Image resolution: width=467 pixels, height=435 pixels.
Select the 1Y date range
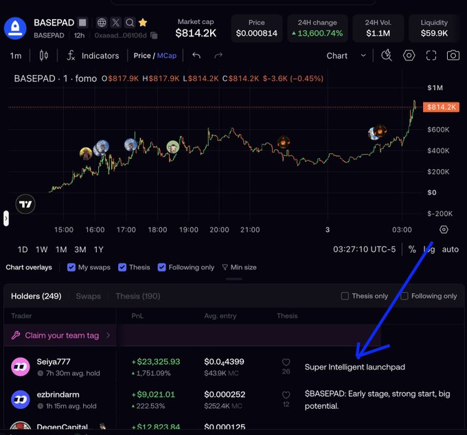pos(99,249)
